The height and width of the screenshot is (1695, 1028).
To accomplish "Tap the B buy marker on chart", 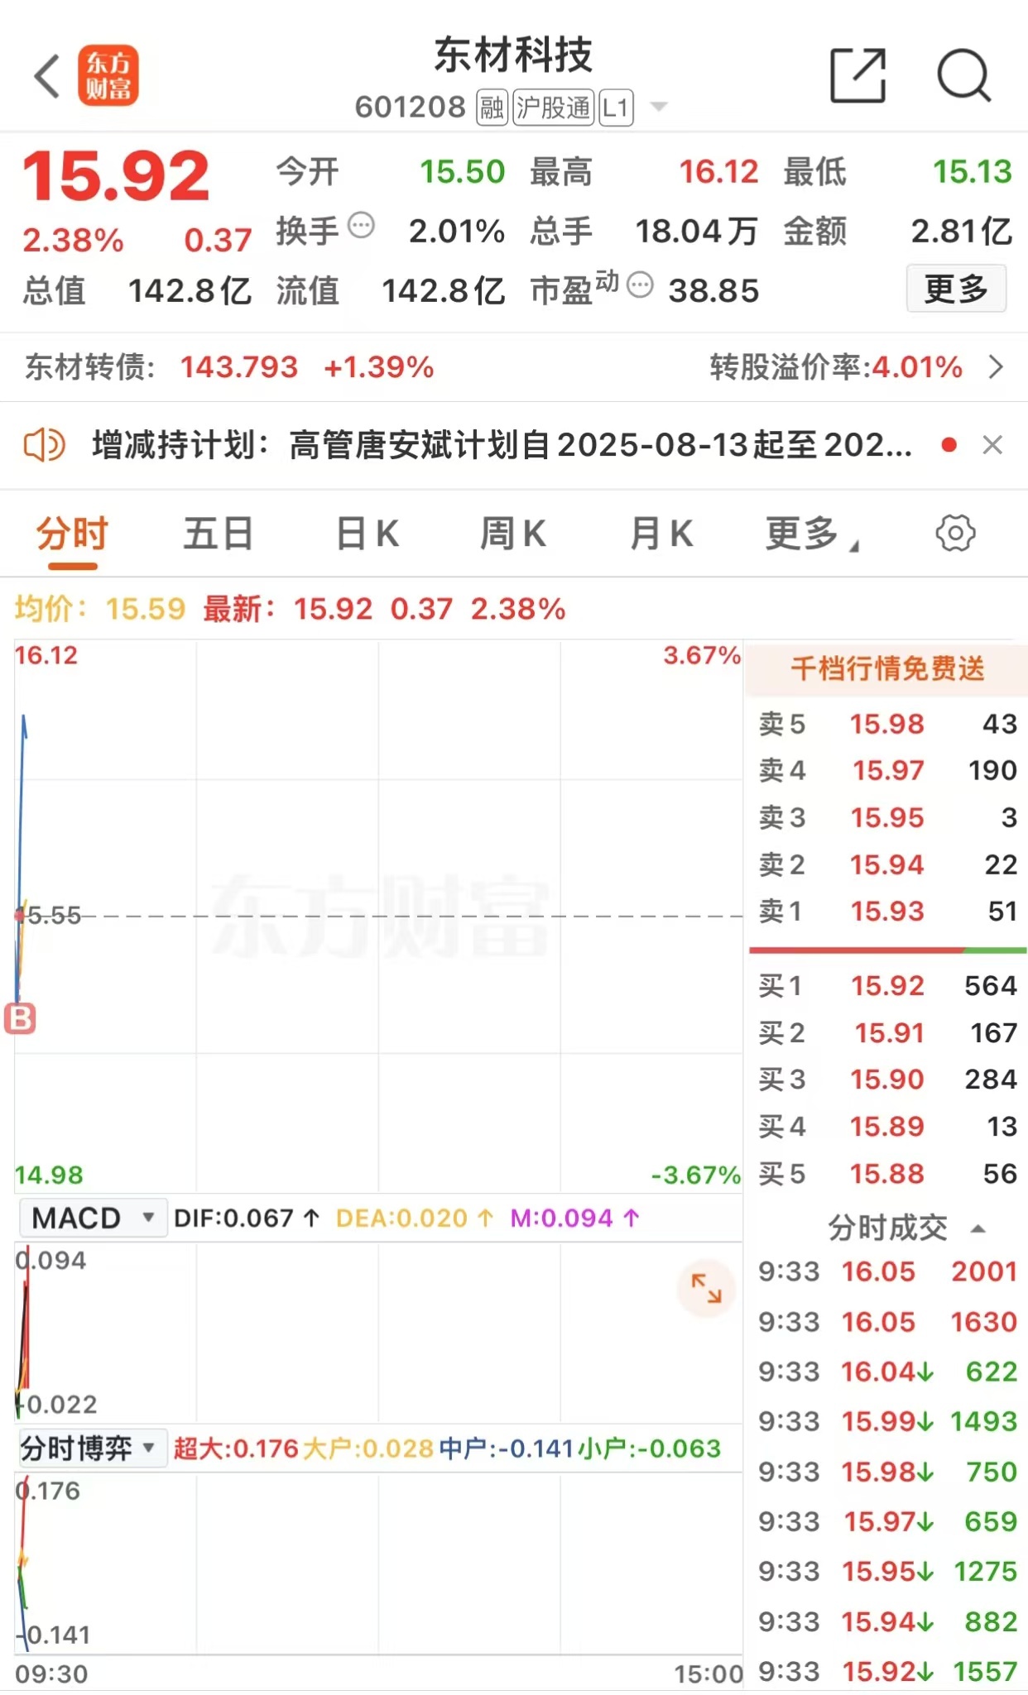I will (20, 1018).
